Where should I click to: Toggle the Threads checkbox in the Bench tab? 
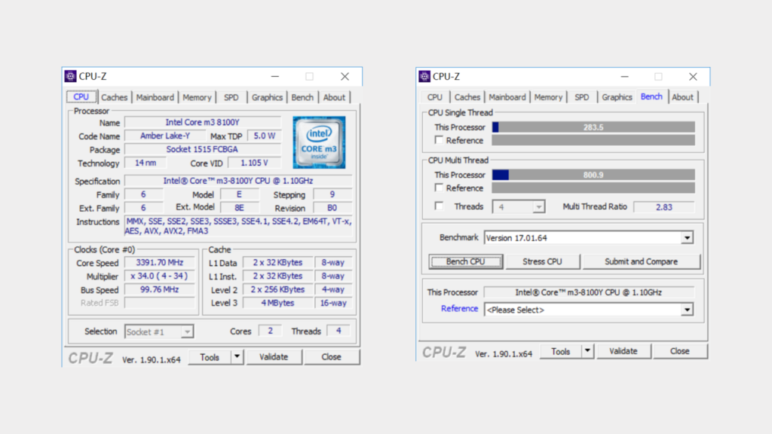coord(439,206)
